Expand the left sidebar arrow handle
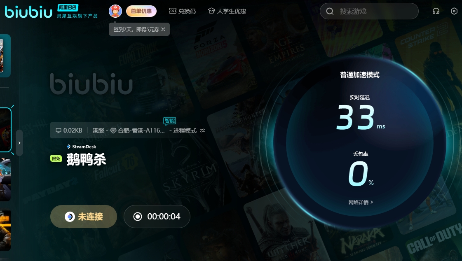Viewport: 462px width, 261px height. (19, 143)
